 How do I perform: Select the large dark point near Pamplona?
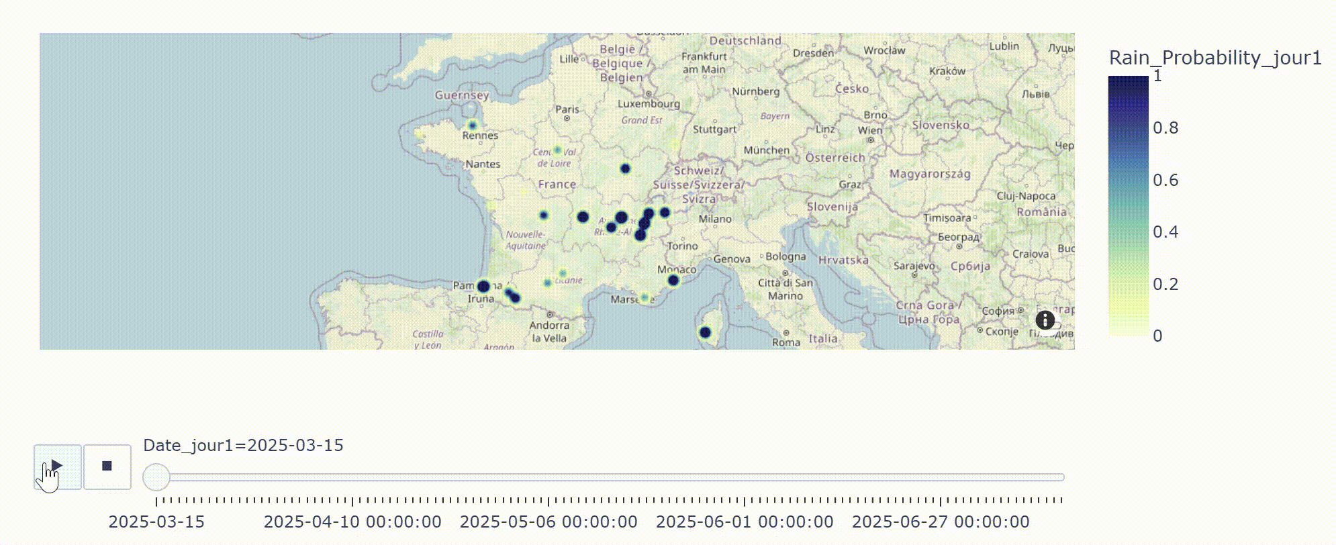[x=483, y=287]
